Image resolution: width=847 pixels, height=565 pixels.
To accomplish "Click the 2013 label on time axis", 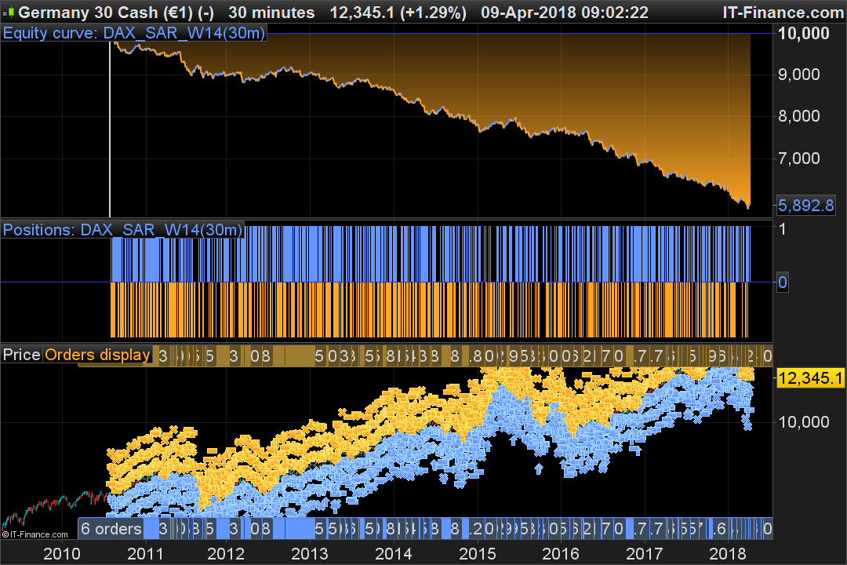I will (x=310, y=554).
